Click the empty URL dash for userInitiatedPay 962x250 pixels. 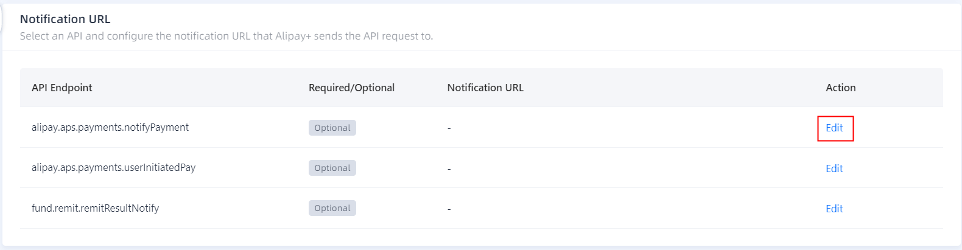pos(449,168)
